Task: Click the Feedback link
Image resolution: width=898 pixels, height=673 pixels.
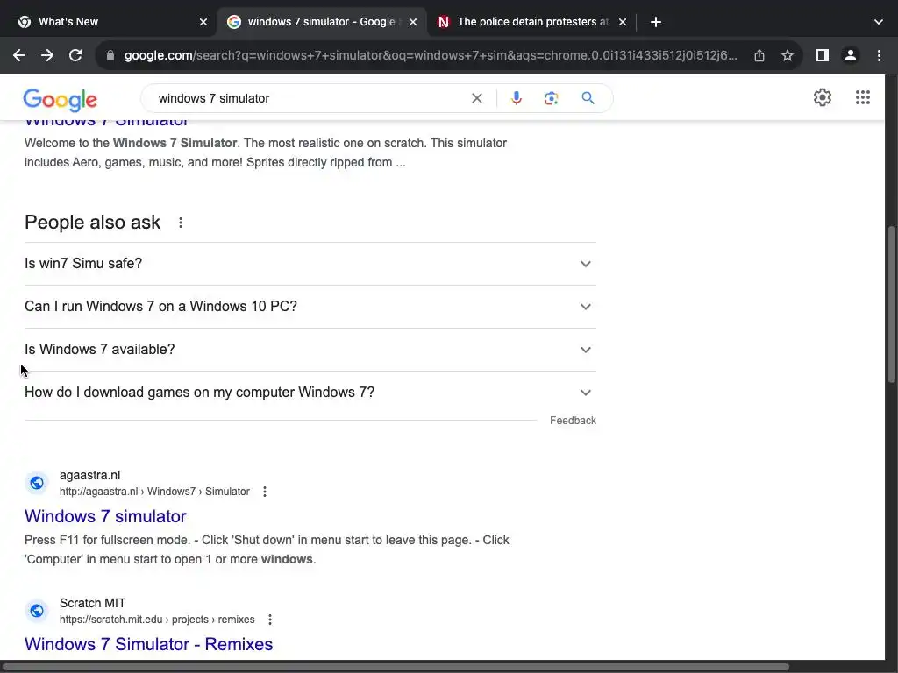Action: (573, 421)
